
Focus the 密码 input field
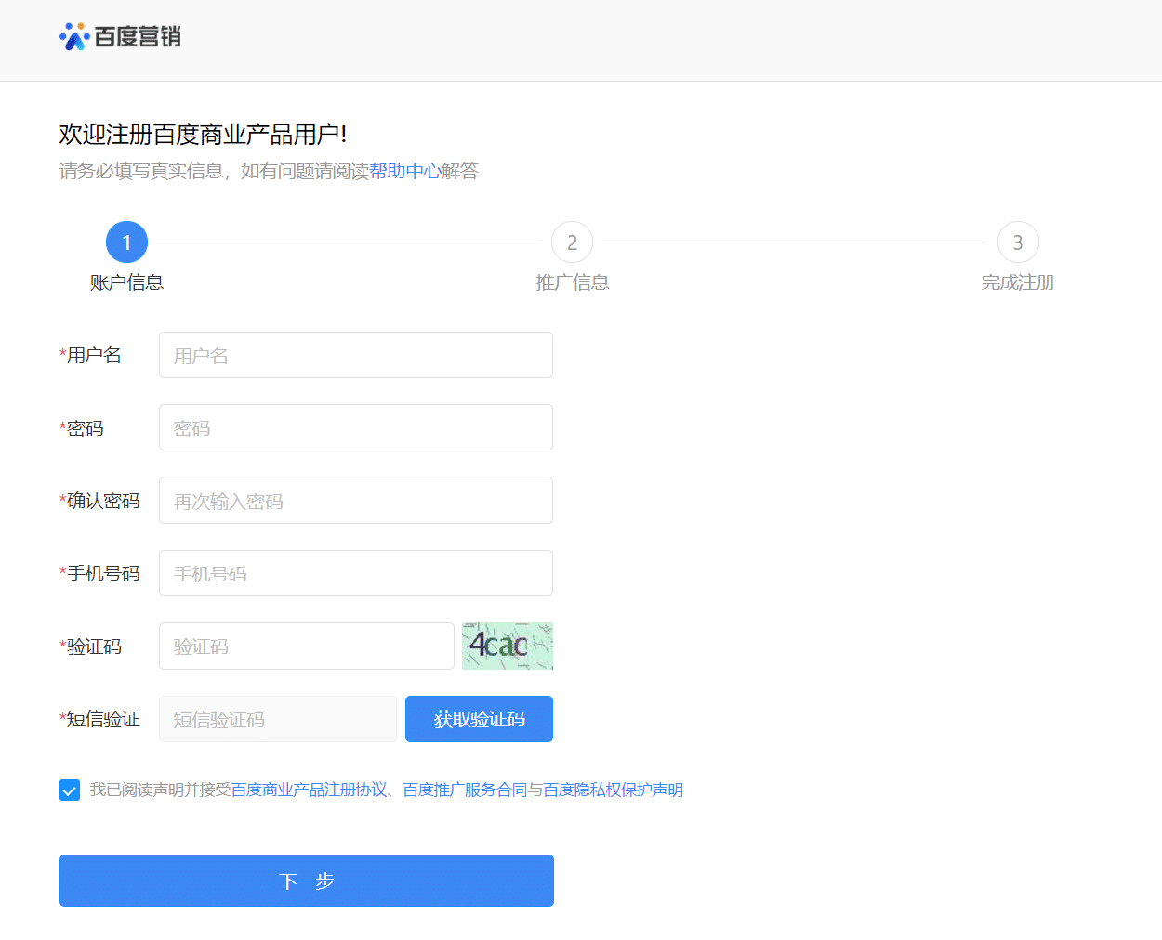(356, 427)
